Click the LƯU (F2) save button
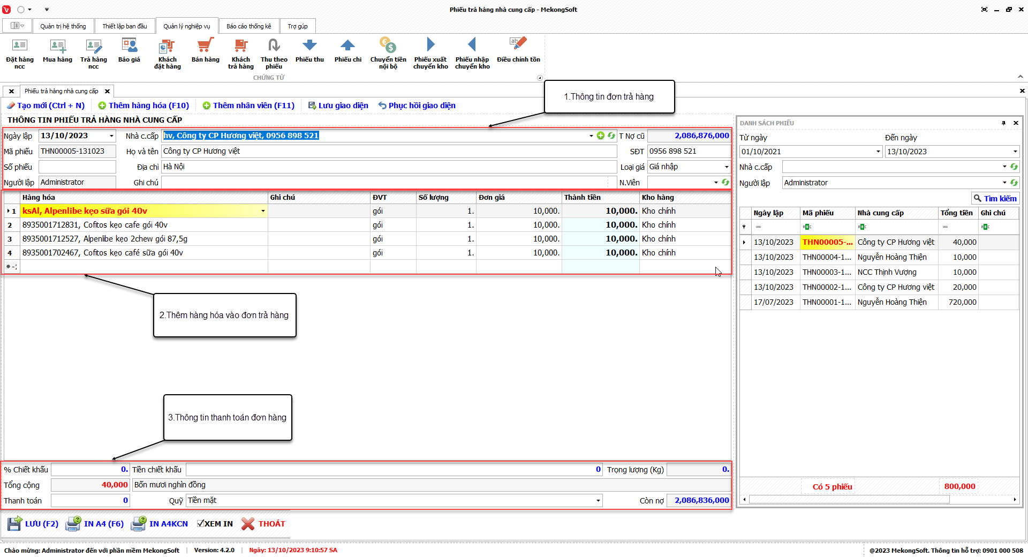 (x=33, y=524)
